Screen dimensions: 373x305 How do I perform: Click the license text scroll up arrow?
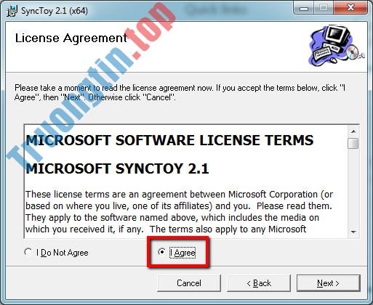click(x=353, y=131)
